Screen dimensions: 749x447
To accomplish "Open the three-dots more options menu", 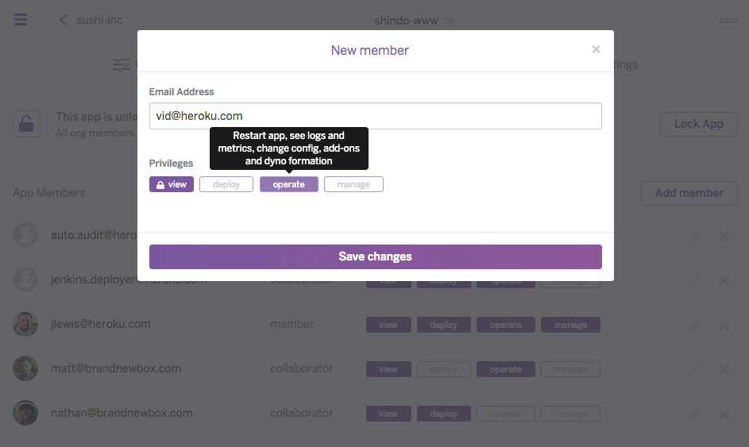I will click(x=728, y=21).
